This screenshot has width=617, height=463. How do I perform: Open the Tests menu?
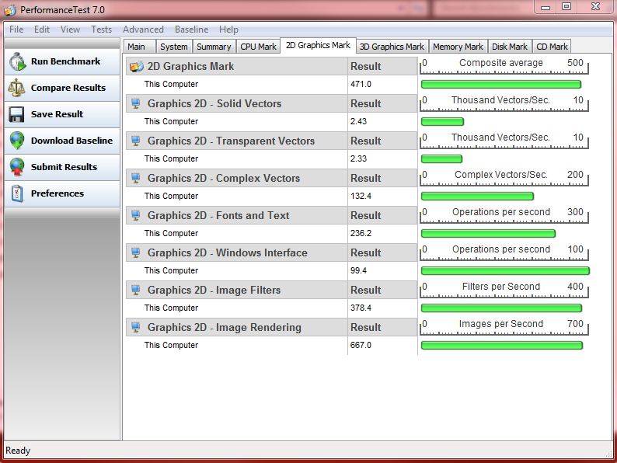click(101, 30)
